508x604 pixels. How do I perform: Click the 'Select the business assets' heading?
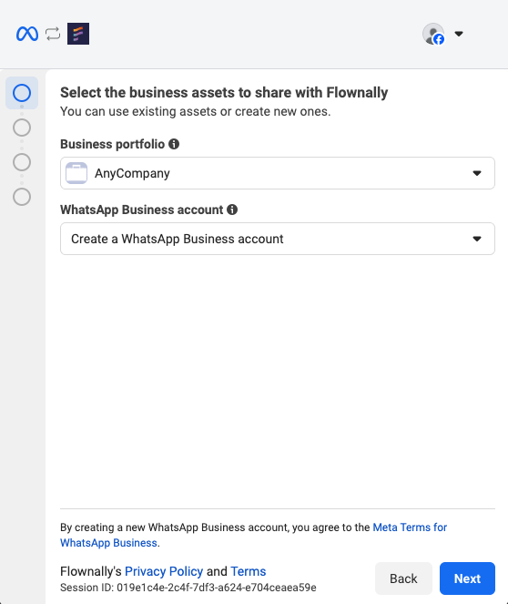224,92
